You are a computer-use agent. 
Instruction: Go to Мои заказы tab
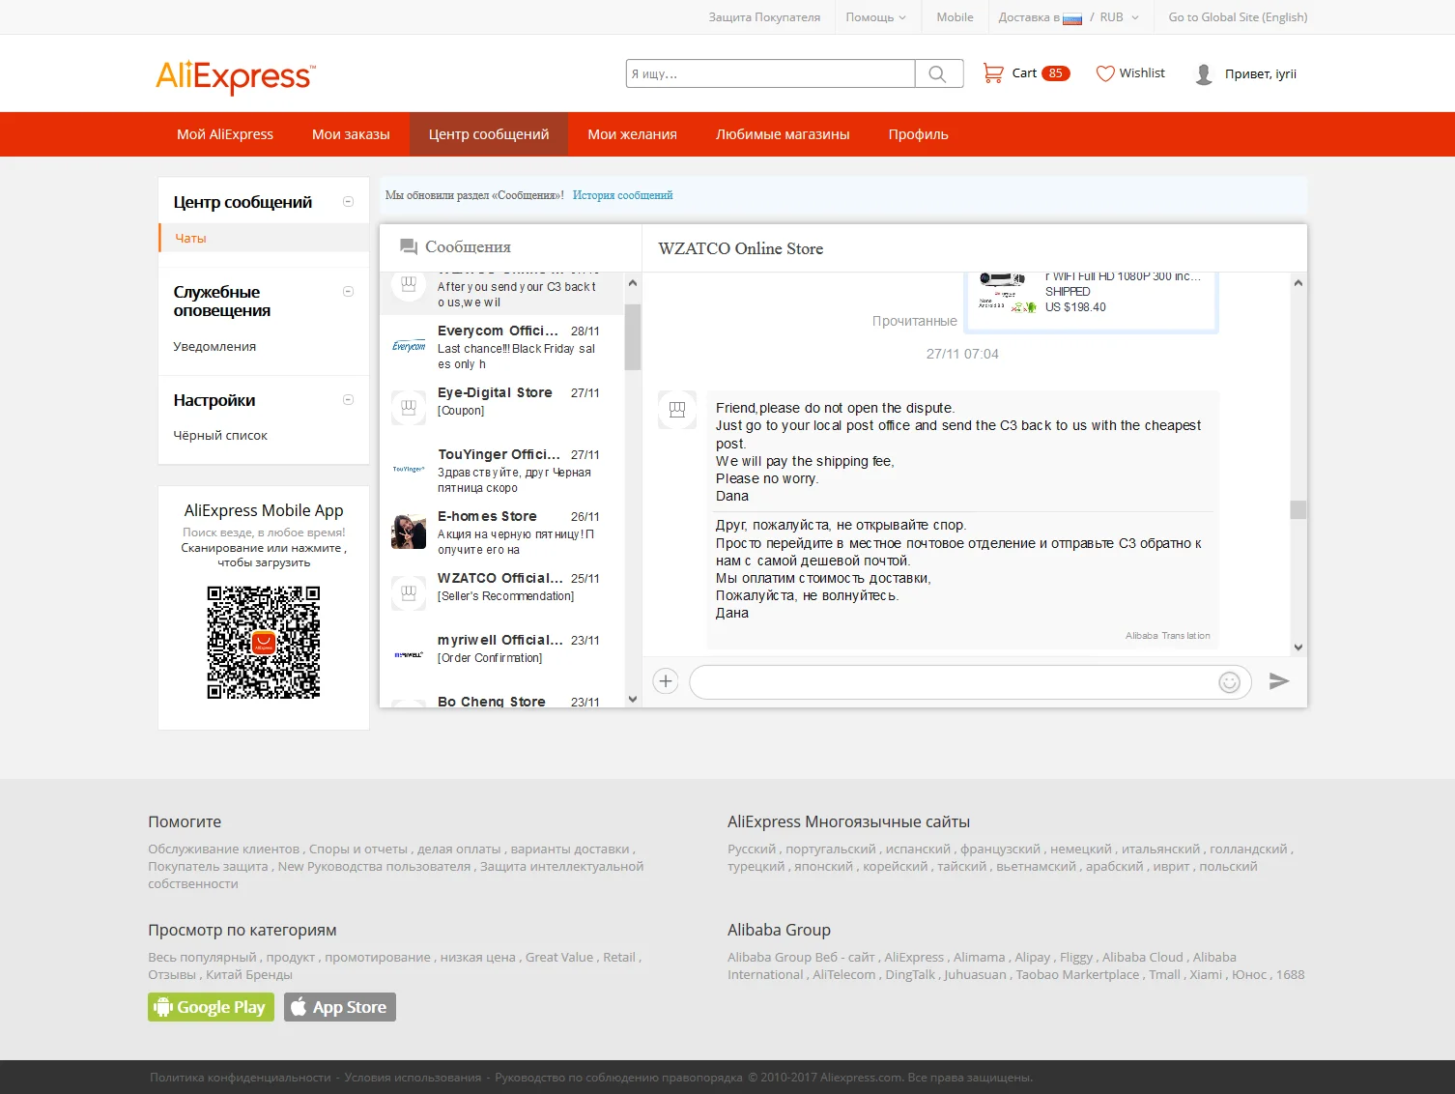[351, 134]
